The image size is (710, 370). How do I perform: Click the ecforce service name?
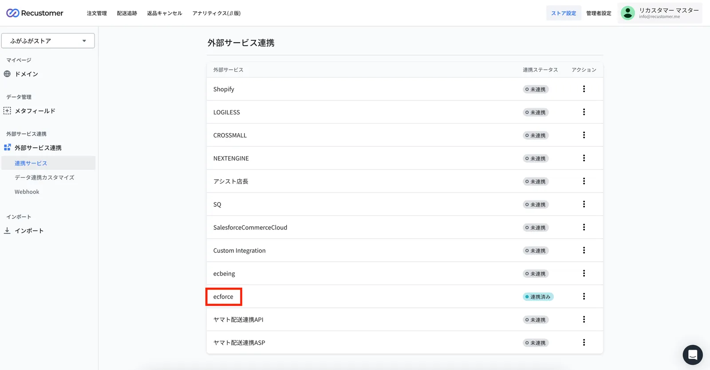pyautogui.click(x=223, y=296)
